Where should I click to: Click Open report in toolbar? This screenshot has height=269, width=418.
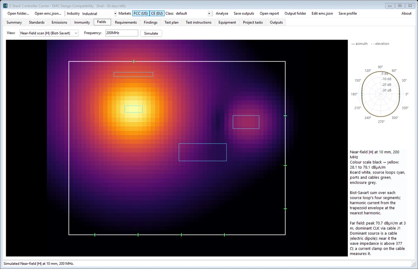tap(269, 13)
